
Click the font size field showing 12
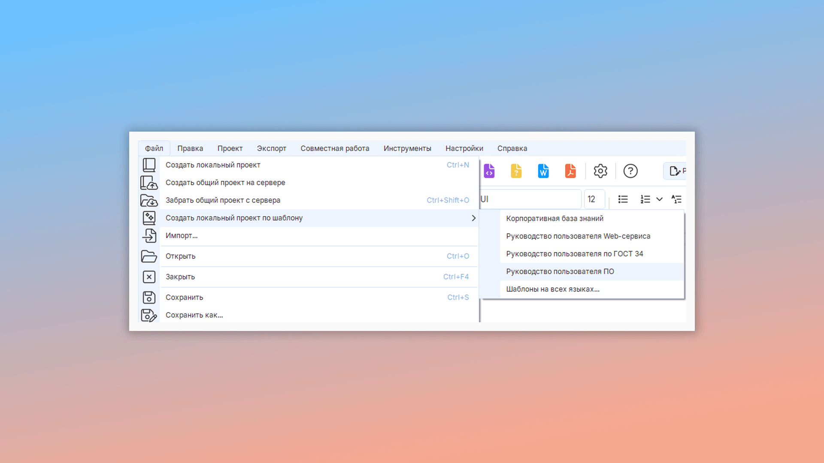[594, 199]
